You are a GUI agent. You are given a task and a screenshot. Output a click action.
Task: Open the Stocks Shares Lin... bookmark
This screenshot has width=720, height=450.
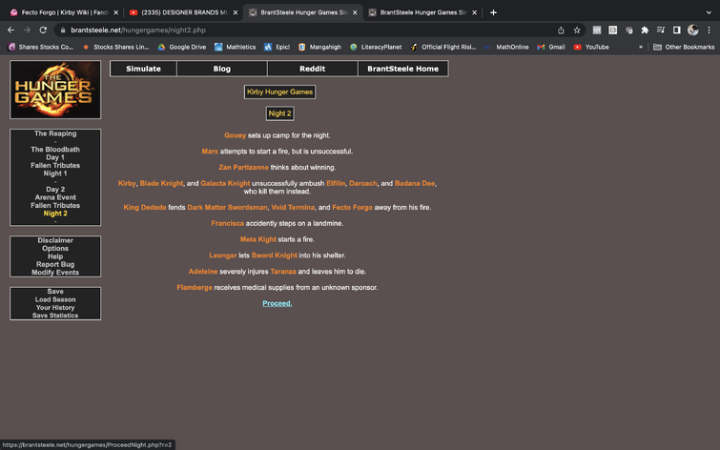(x=115, y=47)
